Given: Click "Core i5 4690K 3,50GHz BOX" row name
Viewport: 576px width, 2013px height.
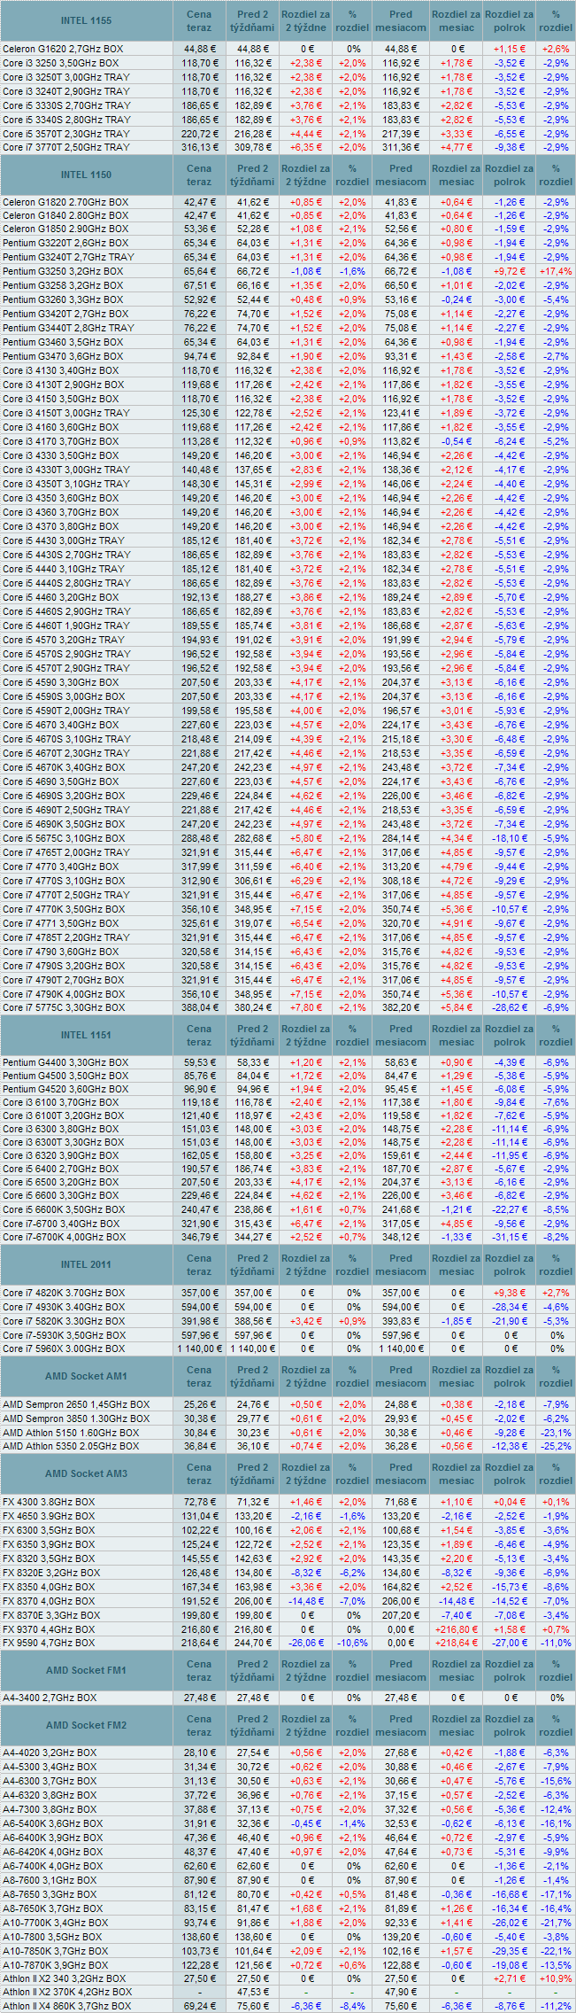Looking at the screenshot, I should [64, 824].
